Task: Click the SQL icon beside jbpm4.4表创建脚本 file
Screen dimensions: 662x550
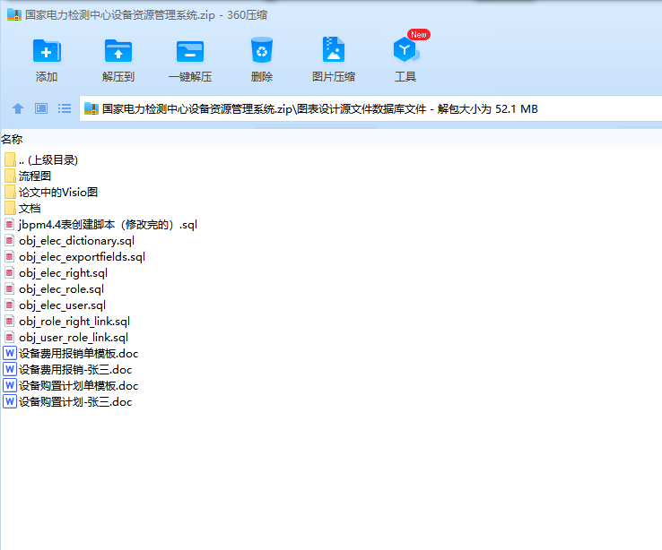Action: point(9,225)
